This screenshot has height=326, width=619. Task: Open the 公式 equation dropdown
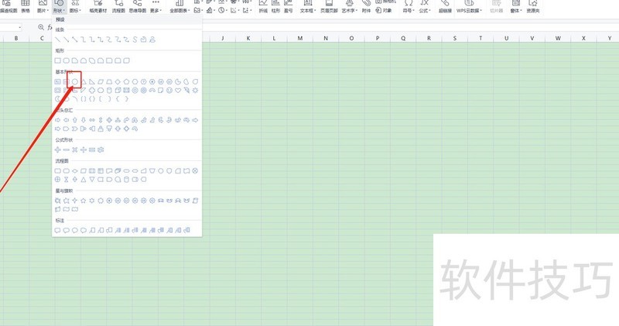425,7
